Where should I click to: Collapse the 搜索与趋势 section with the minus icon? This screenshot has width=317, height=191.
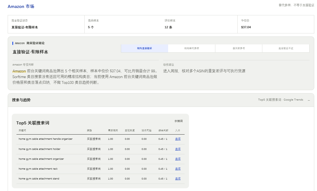(x=309, y=100)
